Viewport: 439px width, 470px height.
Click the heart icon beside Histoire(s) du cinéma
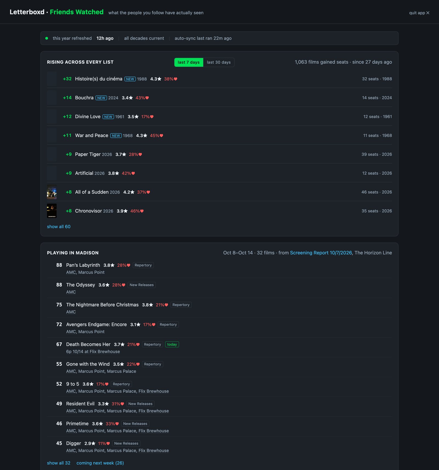176,79
